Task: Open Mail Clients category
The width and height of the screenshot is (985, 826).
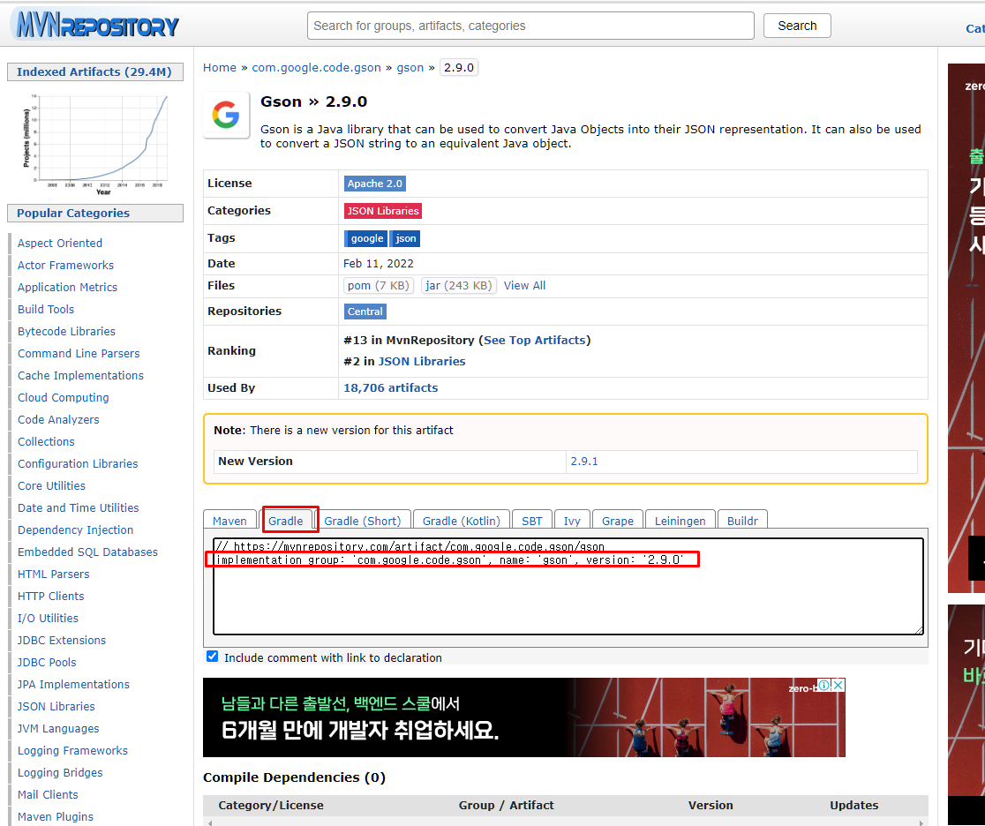Action: click(x=48, y=794)
